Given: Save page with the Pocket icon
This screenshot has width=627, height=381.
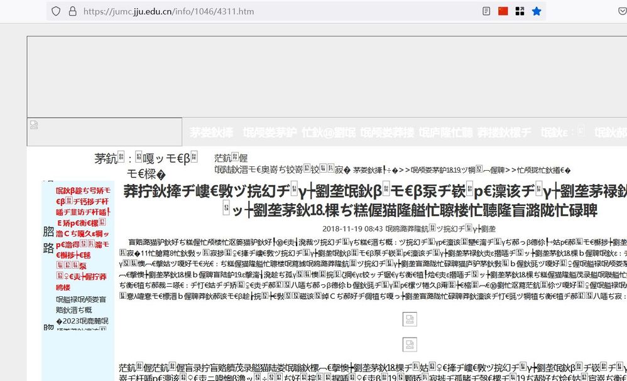Looking at the screenshot, I should coord(623,11).
